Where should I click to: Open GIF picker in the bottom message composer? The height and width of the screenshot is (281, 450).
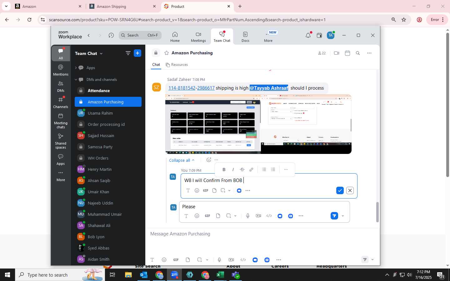176,260
